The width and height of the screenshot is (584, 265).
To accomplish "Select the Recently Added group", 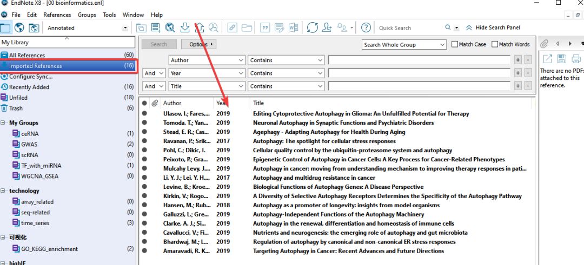I will 68,87.
